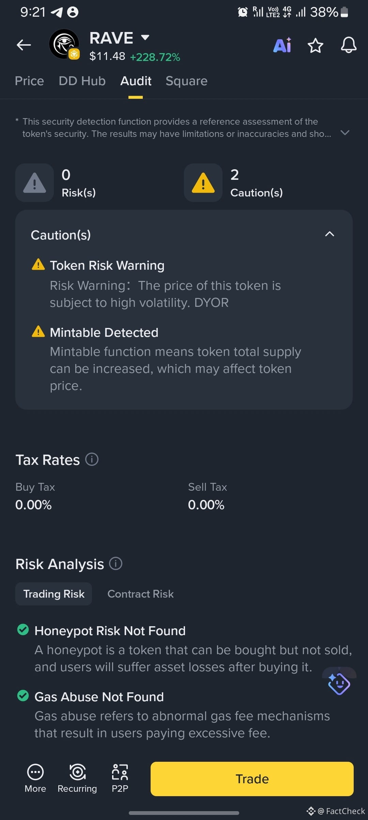Tap the back arrow icon
This screenshot has height=820, width=368.
pos(24,45)
